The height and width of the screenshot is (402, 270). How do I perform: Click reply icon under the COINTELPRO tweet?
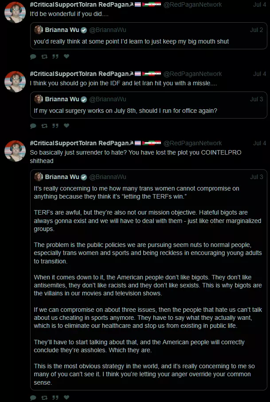33,398
